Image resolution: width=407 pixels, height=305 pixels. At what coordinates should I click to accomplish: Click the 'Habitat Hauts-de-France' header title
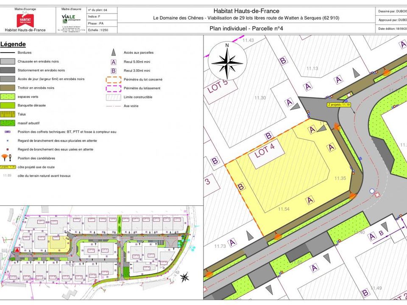click(246, 11)
